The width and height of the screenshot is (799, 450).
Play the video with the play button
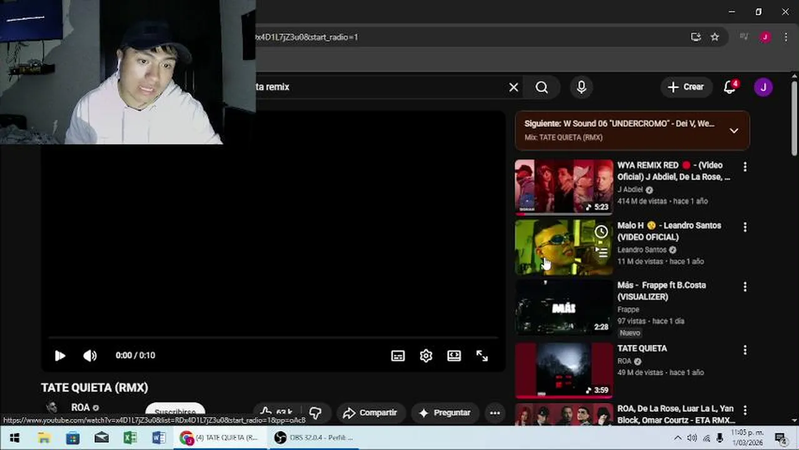tap(60, 356)
